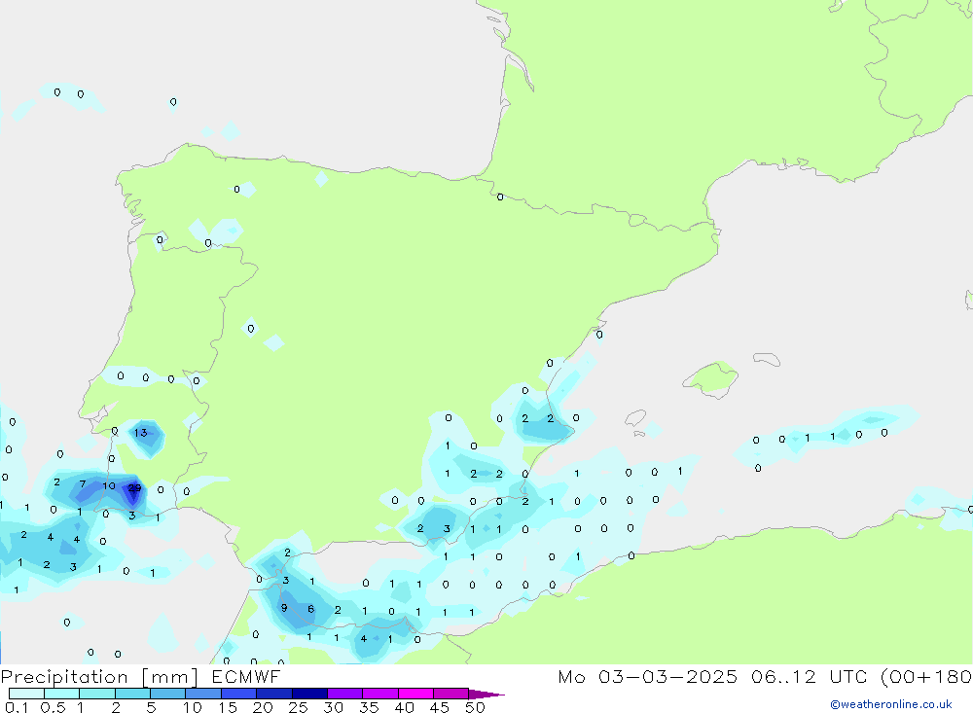
Task: Click the '50' legend scale label
Action: [x=475, y=707]
